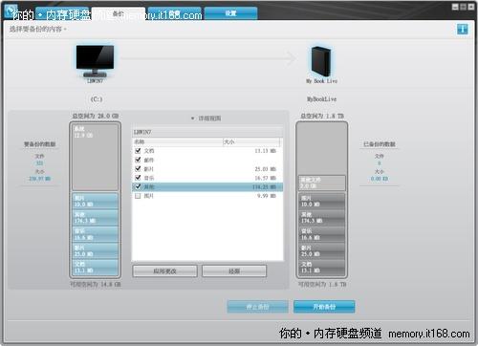Screen dimensions: 478x346
Task: Click the blue Start Backup button
Action: pyautogui.click(x=324, y=307)
